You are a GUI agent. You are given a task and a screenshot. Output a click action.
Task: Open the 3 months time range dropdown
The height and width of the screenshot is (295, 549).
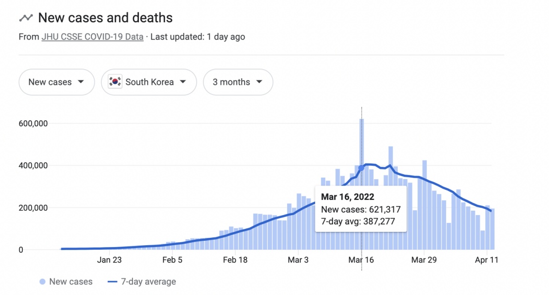[238, 82]
